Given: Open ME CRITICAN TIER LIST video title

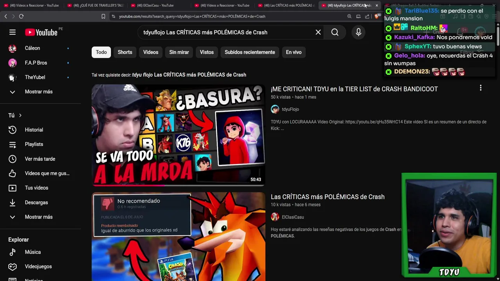Looking at the screenshot, I should (x=354, y=89).
